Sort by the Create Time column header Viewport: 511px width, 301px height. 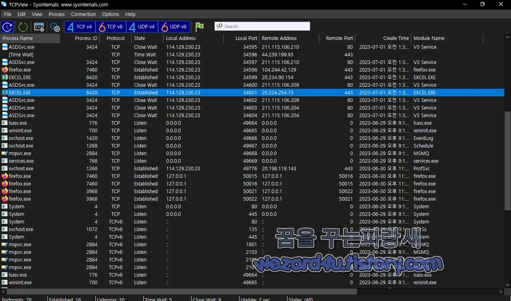(x=383, y=38)
